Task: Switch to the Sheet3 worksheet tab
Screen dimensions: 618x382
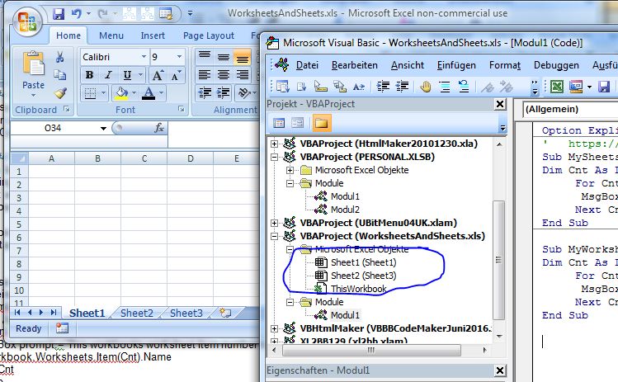Action: pyautogui.click(x=186, y=313)
